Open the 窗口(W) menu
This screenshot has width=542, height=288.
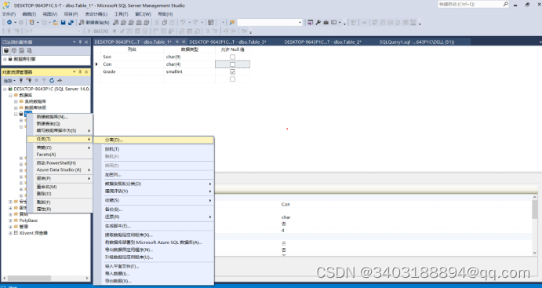coord(143,14)
